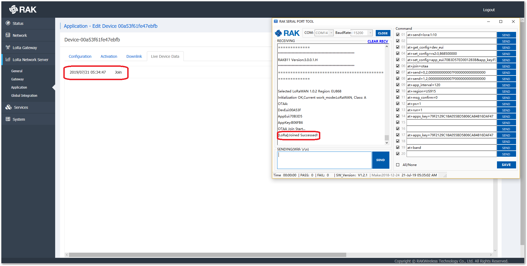Click the CLEAR RECV link
527x266 pixels.
378,41
